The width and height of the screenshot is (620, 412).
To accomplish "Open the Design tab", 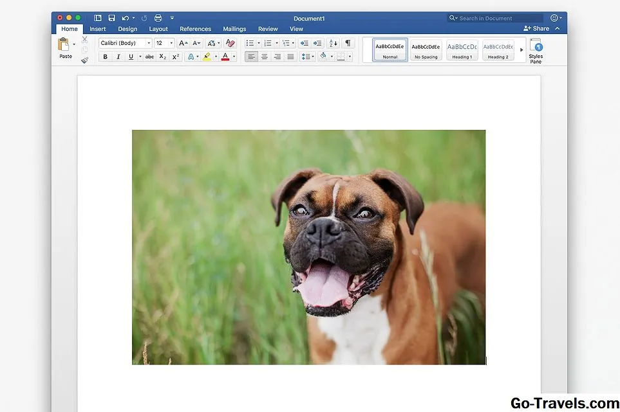I will (x=127, y=29).
